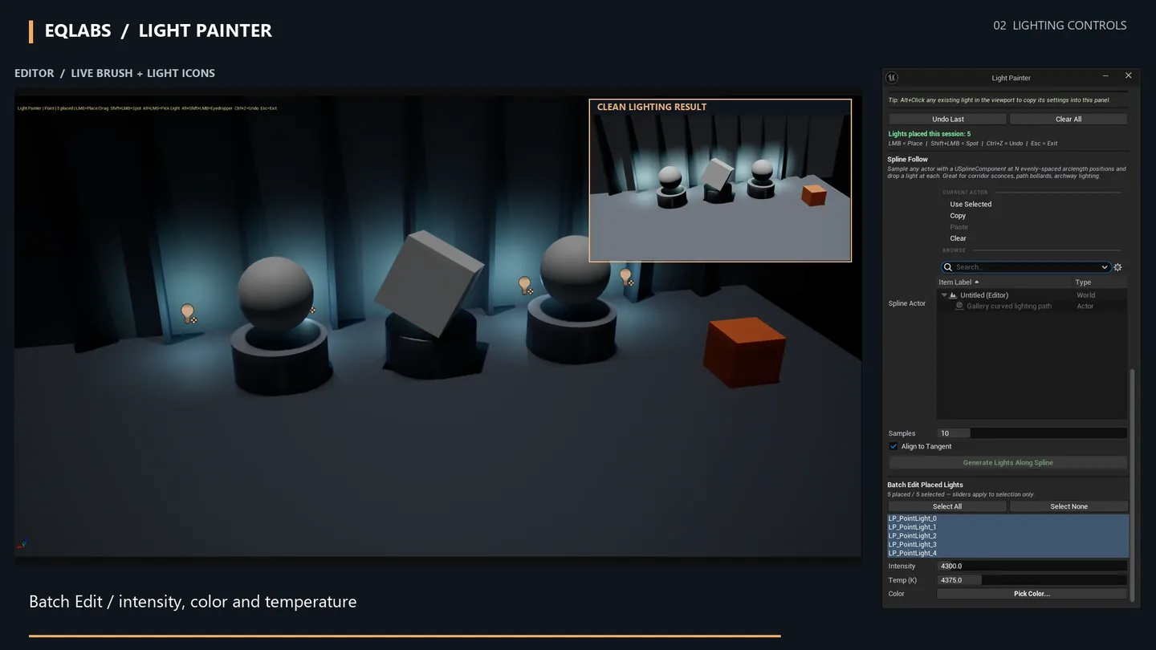The width and height of the screenshot is (1156, 650).
Task: Click the Light Painter panel vertical scrollbar
Action: (x=1133, y=485)
